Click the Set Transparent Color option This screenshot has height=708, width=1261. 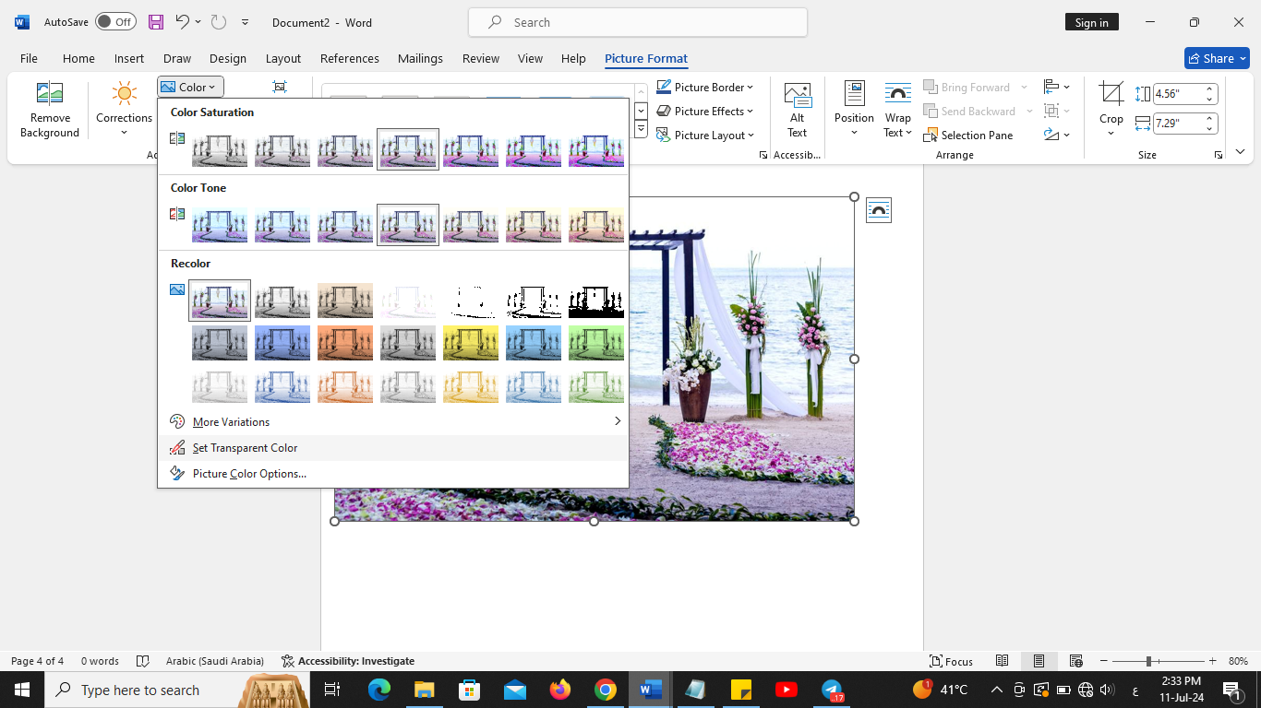pyautogui.click(x=393, y=448)
